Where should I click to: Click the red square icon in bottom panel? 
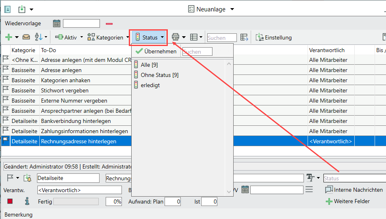coord(10,201)
